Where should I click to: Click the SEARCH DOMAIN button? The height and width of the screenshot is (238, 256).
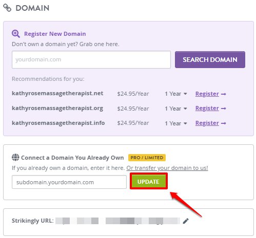click(210, 60)
